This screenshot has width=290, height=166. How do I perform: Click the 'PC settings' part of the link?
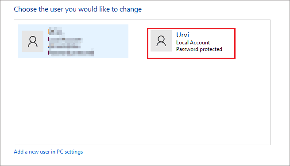70,152
